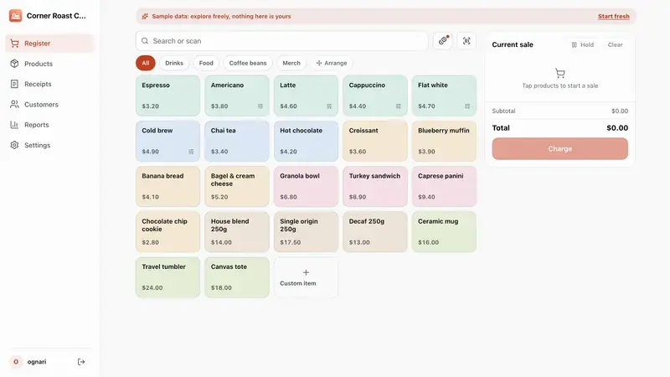This screenshot has width=670, height=377.
Task: Click the Arrange button
Action: click(332, 63)
